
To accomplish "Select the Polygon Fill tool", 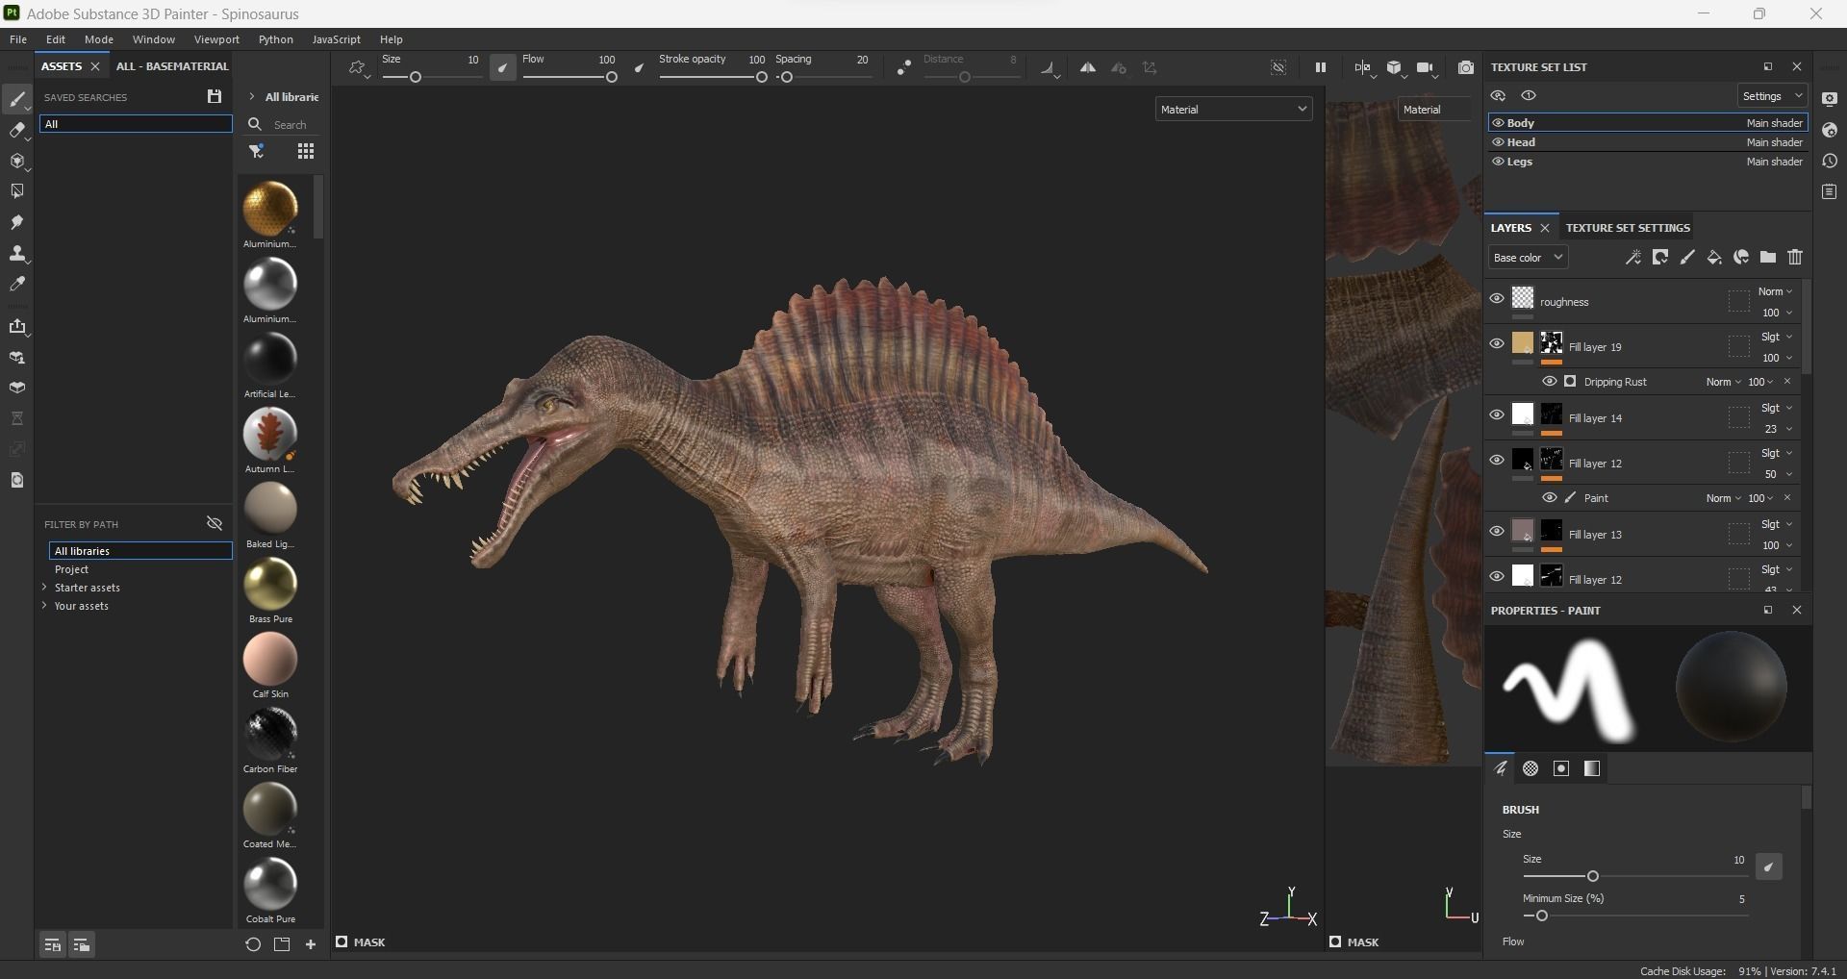I will (x=17, y=191).
